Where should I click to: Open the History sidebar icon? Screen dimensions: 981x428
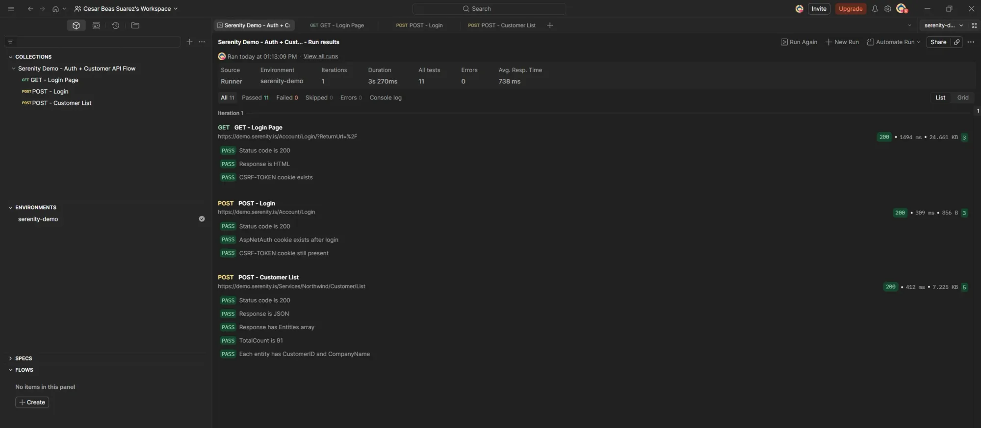click(x=115, y=25)
